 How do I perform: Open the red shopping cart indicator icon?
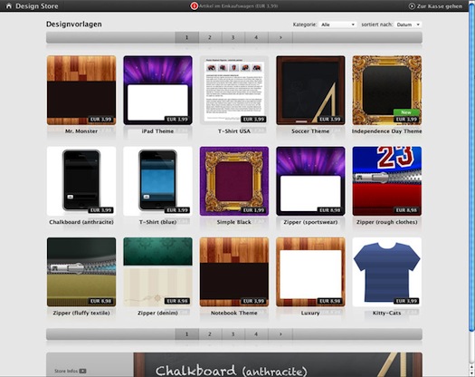click(x=194, y=5)
